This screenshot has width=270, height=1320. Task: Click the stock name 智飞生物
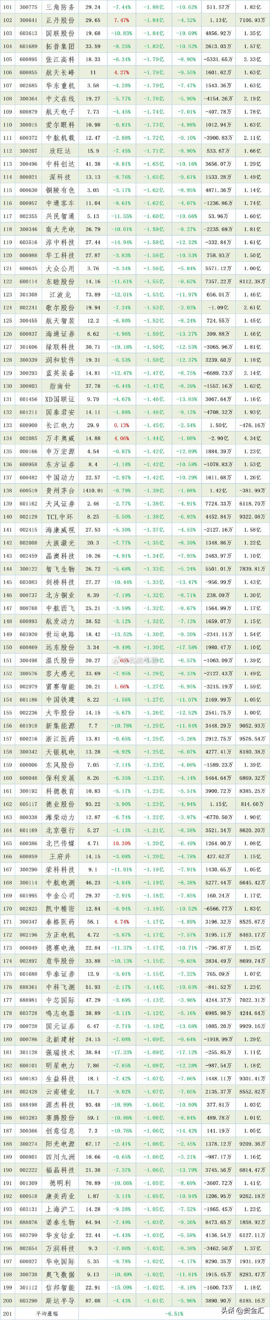[x=60, y=569]
